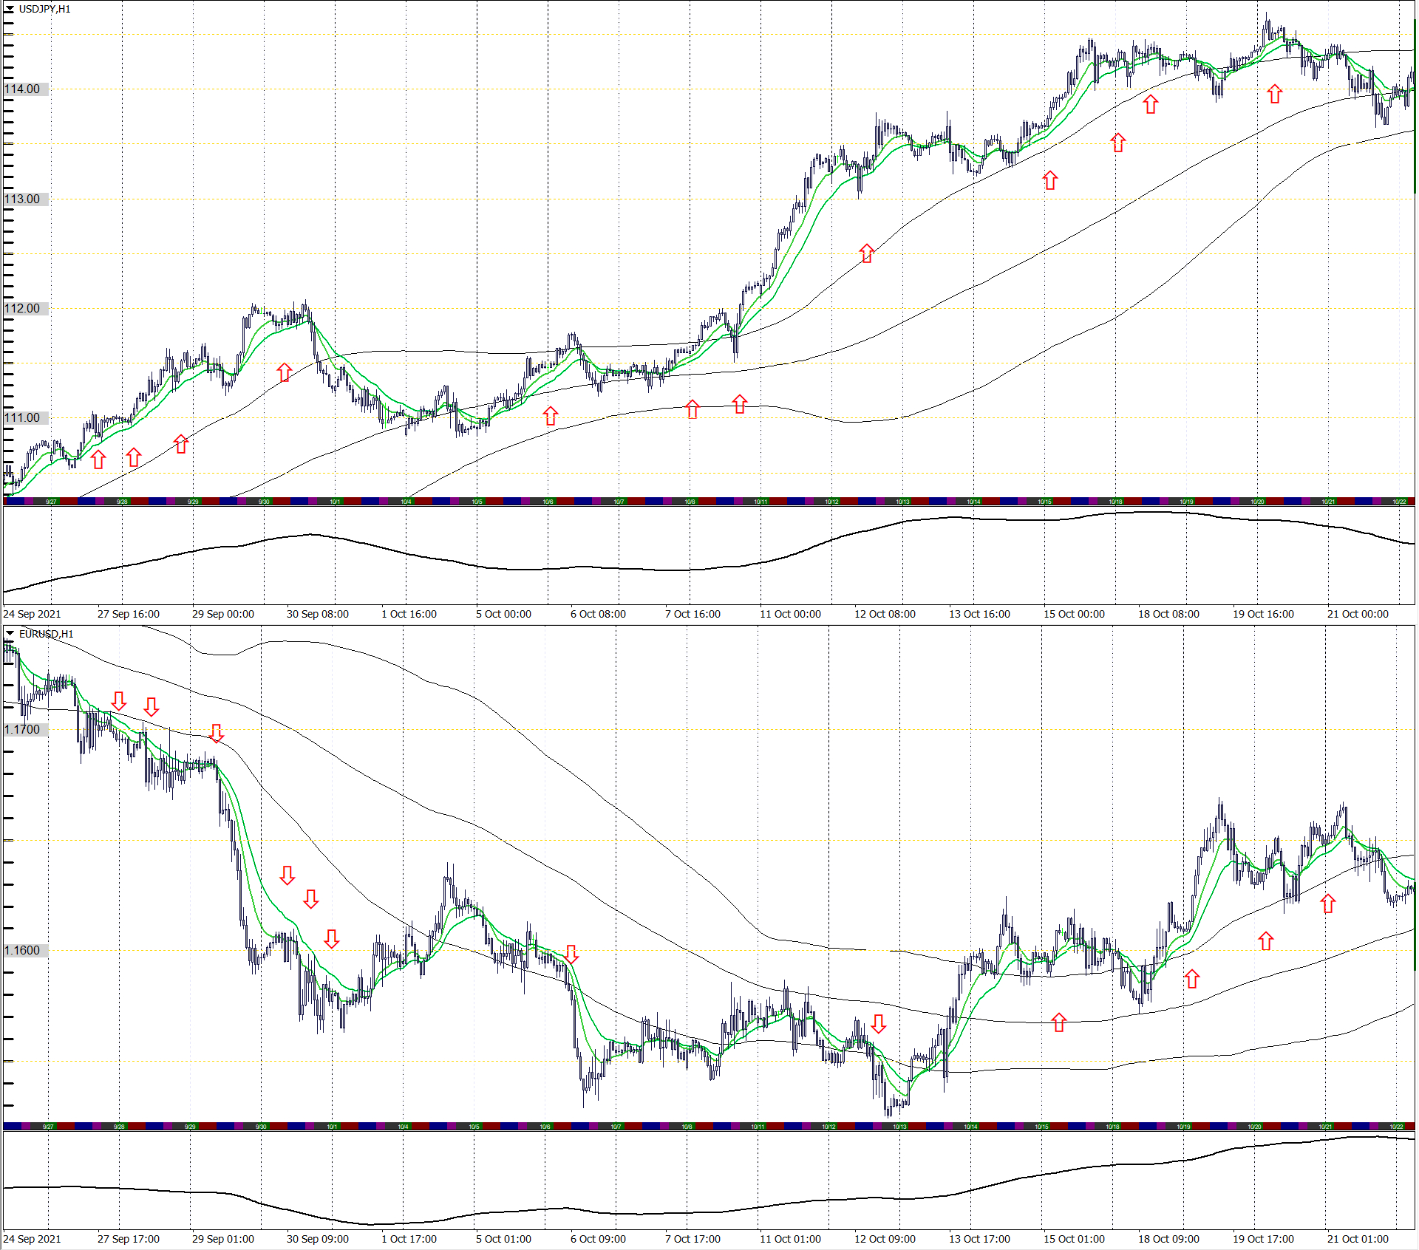Screen dimensions: 1419x1250
Task: Click the first red up arrow on EURUSD chart
Action: 1059,1022
